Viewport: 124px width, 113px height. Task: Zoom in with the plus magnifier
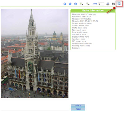pos(82,4)
